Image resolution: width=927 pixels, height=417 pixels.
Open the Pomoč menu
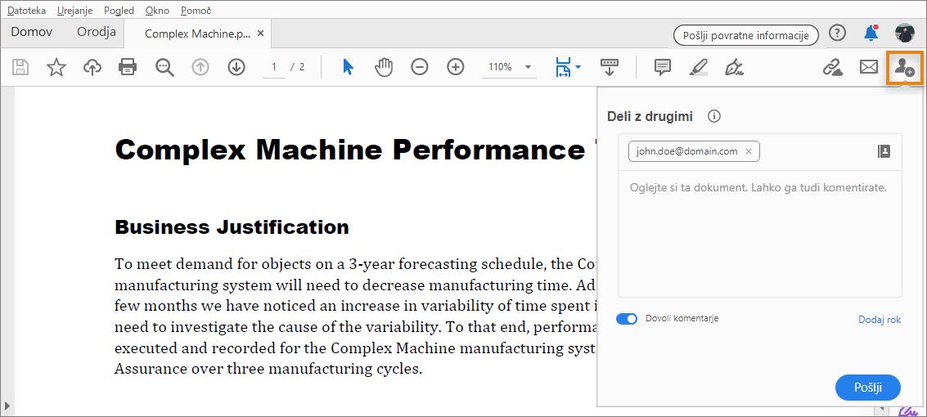click(196, 11)
